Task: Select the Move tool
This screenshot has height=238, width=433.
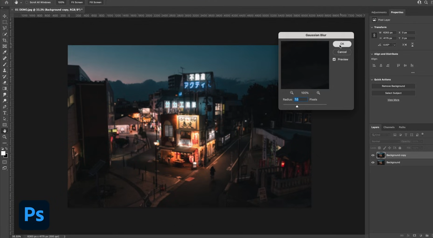Action: point(5,16)
